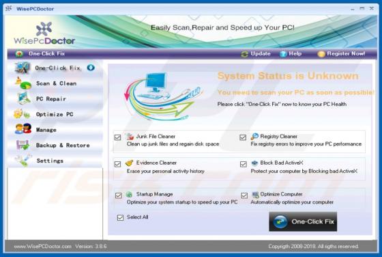Open the Settings section
The image size is (382, 257).
(55, 161)
